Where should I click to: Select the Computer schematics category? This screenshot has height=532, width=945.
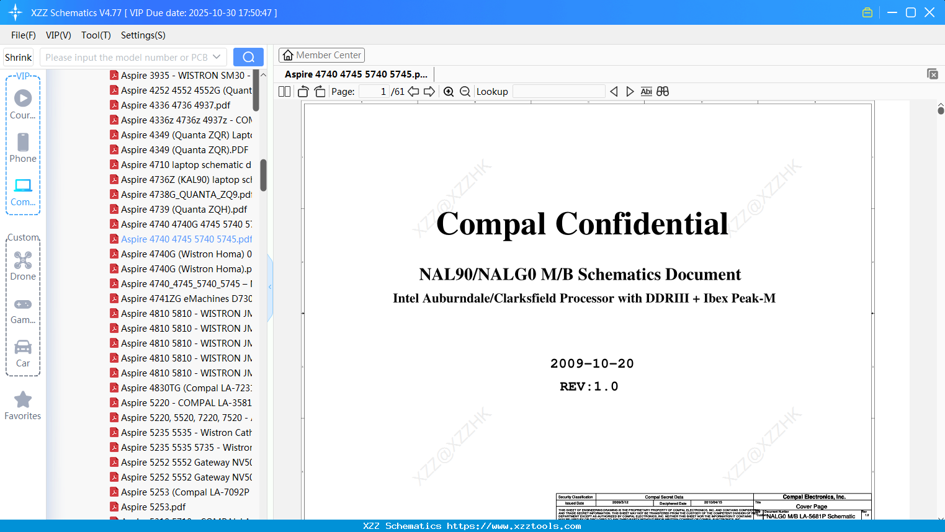click(23, 192)
